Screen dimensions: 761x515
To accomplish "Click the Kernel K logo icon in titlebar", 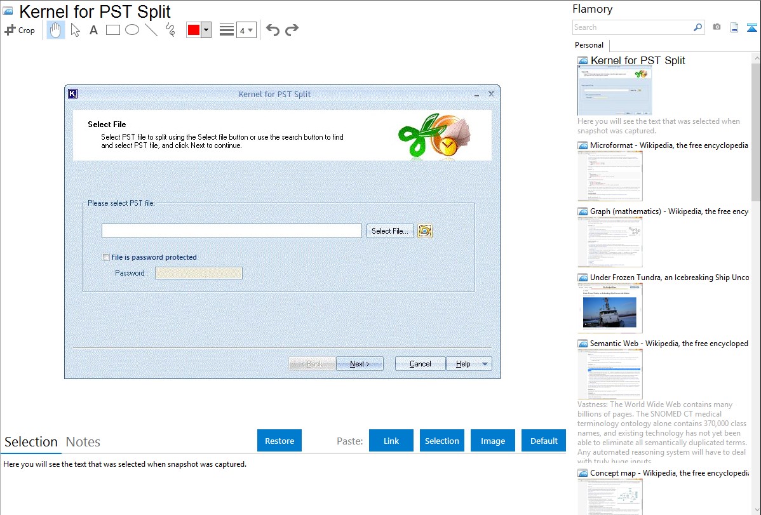I will (x=73, y=94).
